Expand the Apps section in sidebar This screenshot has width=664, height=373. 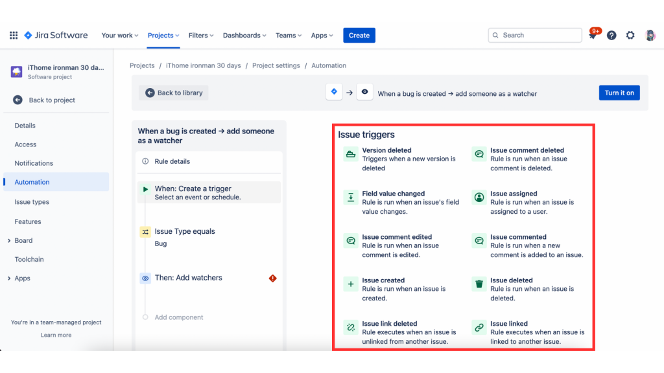9,278
